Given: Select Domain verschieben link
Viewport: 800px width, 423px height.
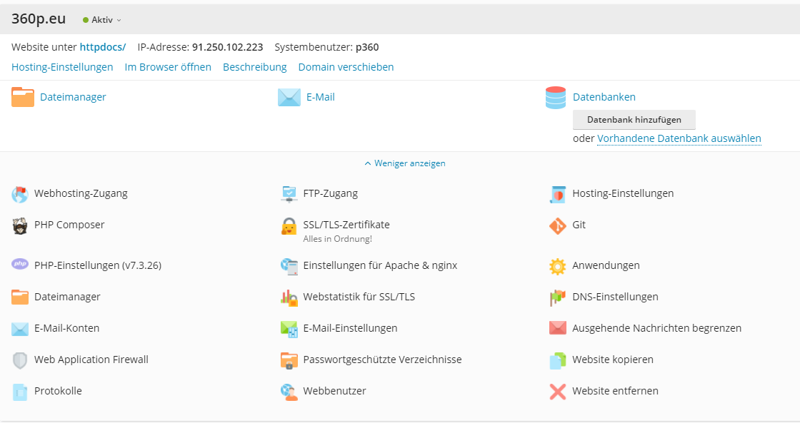Looking at the screenshot, I should point(346,67).
